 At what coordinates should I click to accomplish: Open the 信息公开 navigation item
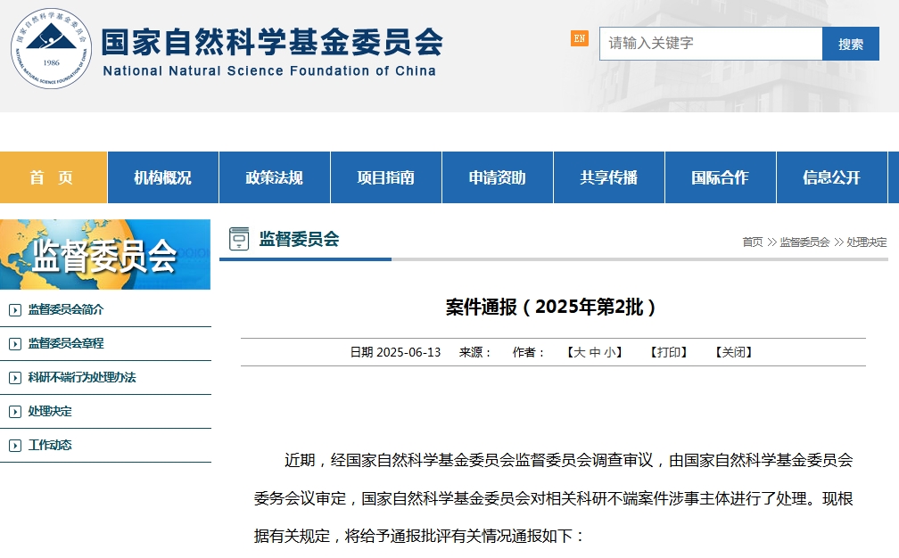pos(831,176)
